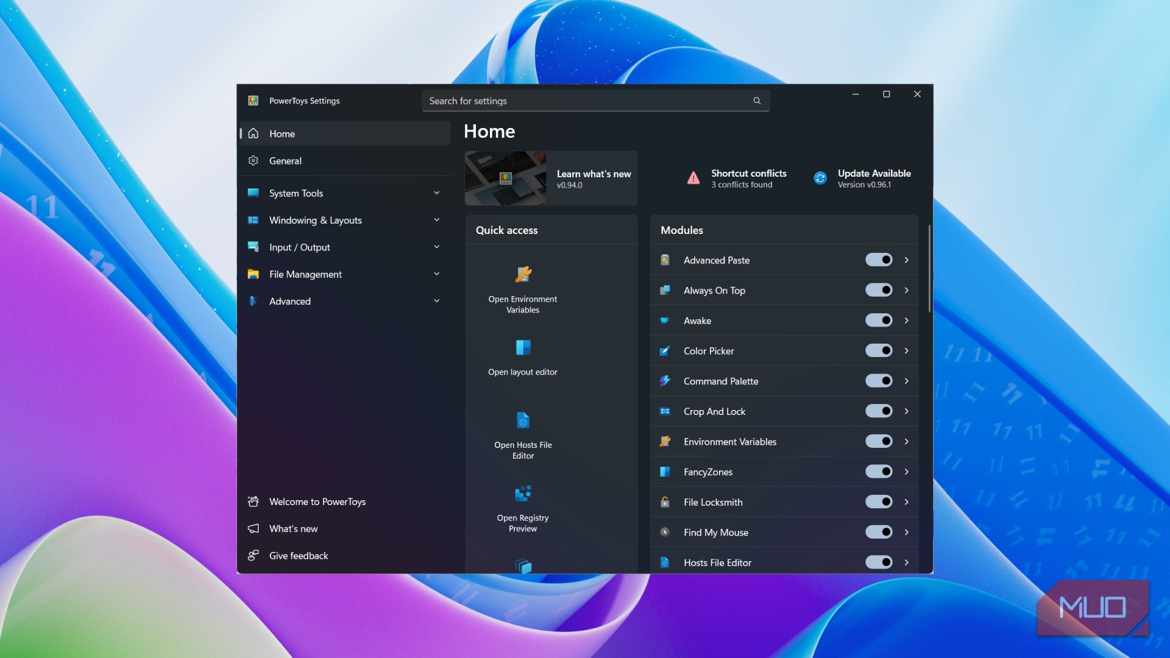Open Welcome to PowerToys page
1170x658 pixels.
(345, 501)
